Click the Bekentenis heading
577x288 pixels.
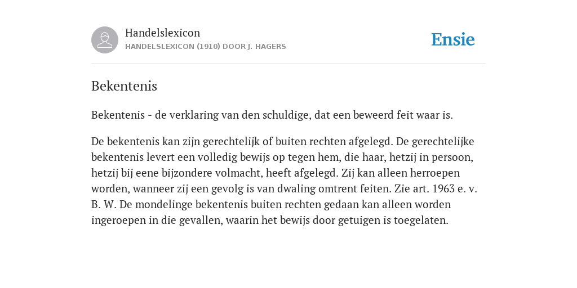click(124, 86)
